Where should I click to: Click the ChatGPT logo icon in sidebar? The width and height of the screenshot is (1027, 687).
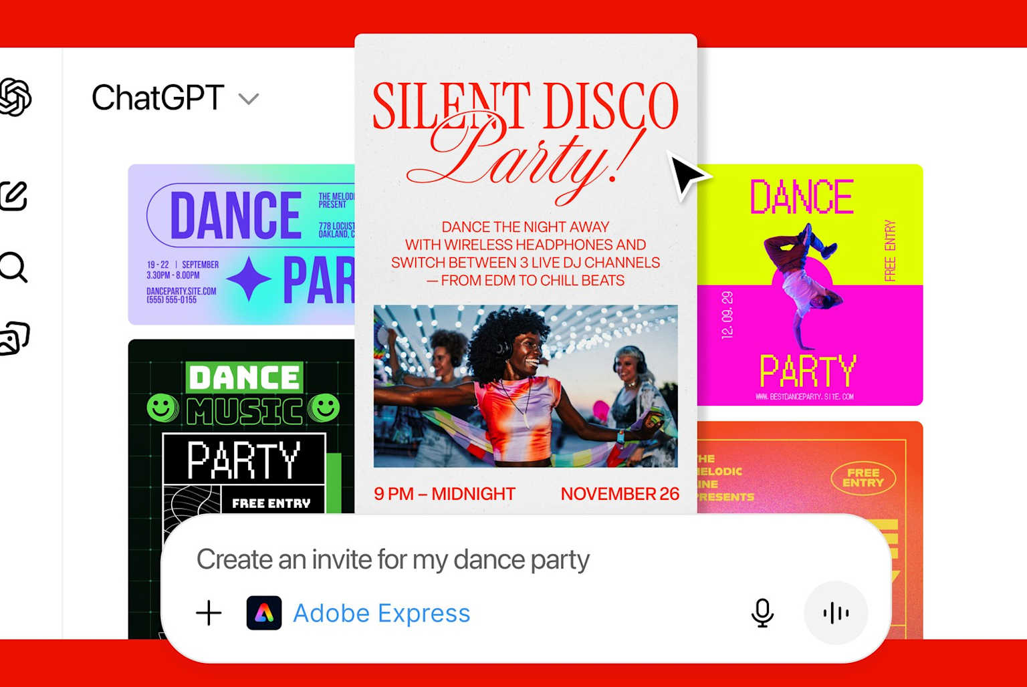tap(15, 98)
